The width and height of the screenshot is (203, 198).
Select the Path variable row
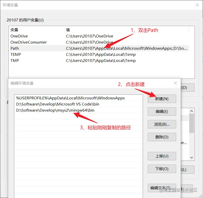click(99, 48)
